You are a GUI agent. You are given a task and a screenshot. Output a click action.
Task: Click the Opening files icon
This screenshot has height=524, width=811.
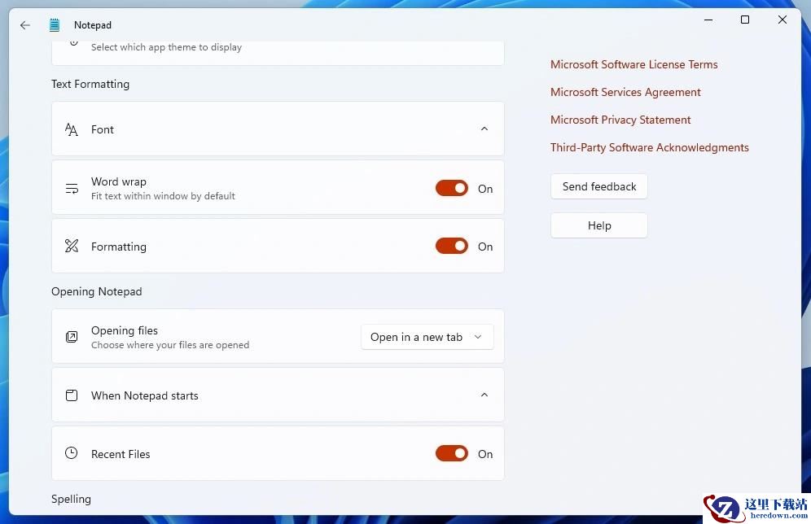pos(72,337)
